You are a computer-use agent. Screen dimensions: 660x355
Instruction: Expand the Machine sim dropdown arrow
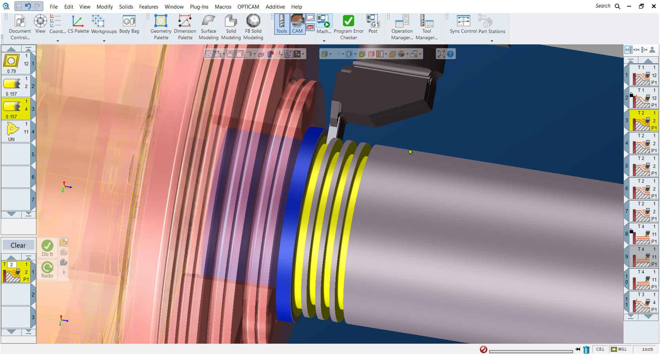[324, 41]
